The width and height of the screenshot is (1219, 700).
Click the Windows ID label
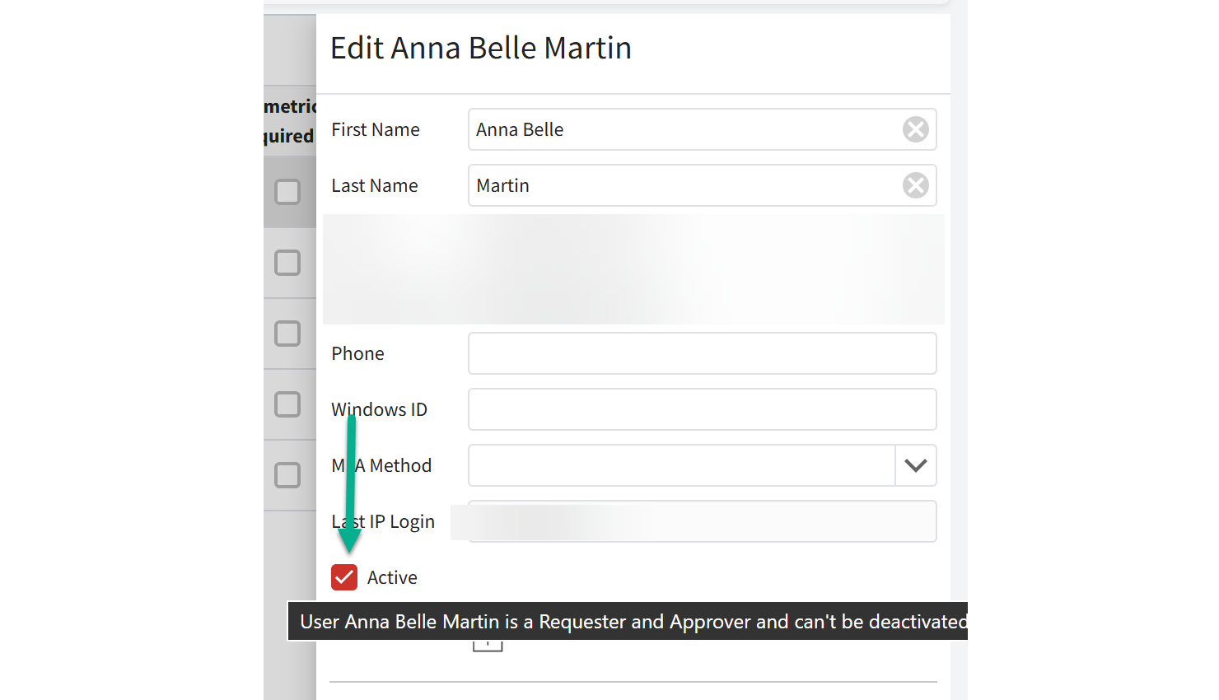379,409
